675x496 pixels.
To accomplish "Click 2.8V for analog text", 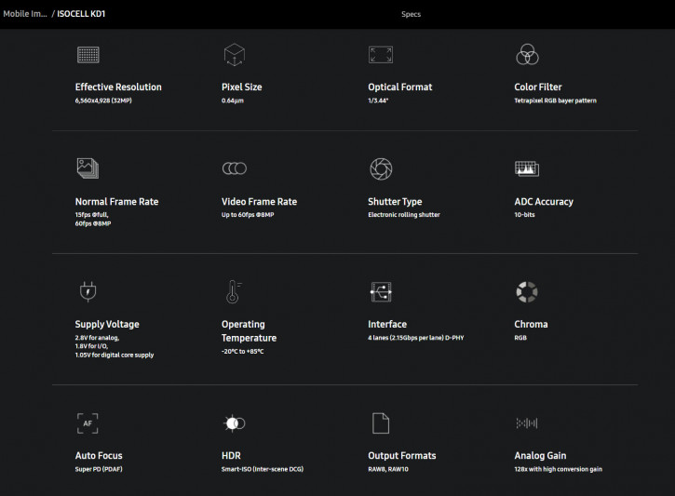I will click(97, 338).
